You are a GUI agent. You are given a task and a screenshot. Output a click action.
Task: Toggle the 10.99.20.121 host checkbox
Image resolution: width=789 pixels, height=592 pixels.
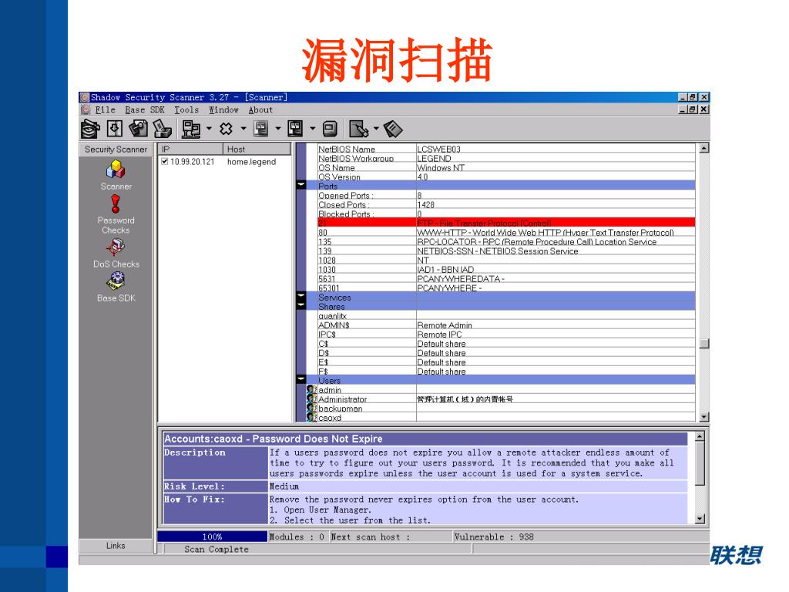coord(164,161)
